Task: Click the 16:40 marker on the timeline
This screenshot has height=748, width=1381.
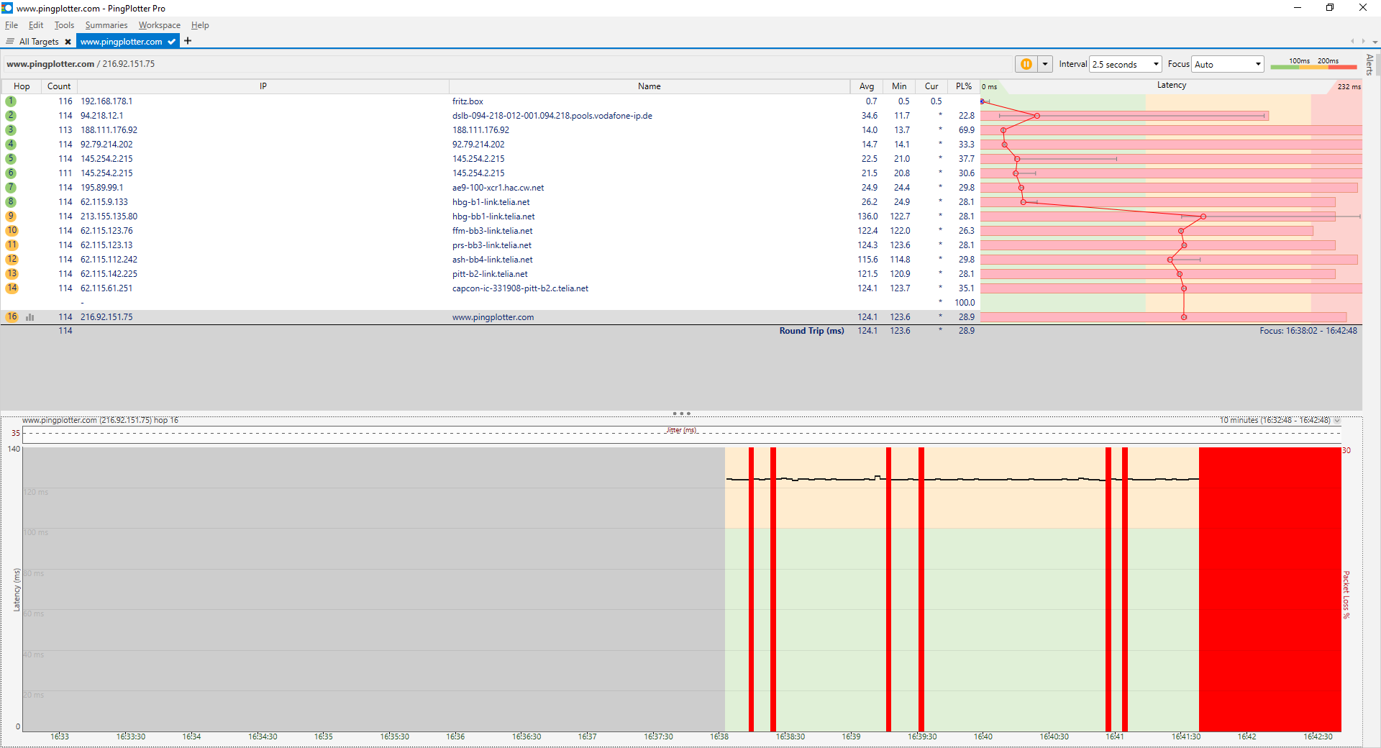Action: point(983,736)
